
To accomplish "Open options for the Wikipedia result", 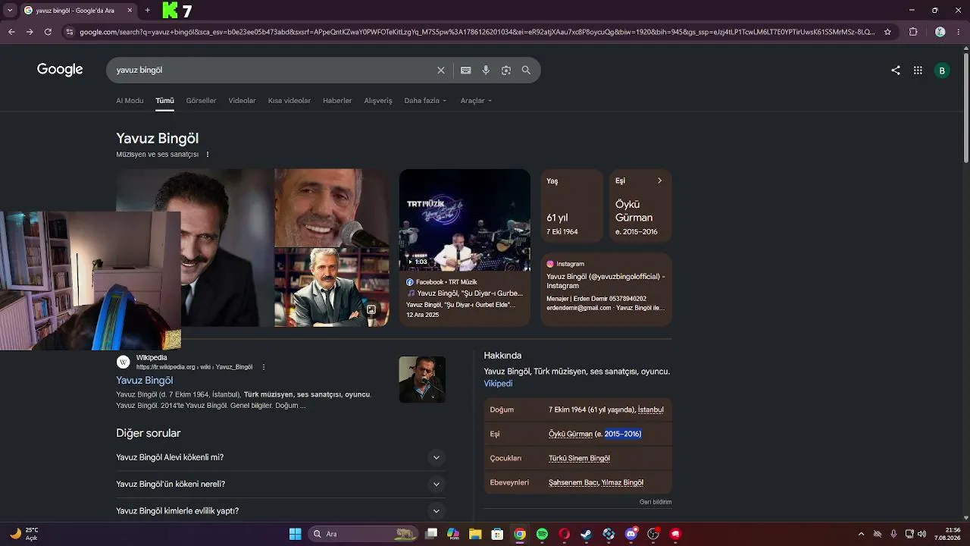I will pos(264,367).
